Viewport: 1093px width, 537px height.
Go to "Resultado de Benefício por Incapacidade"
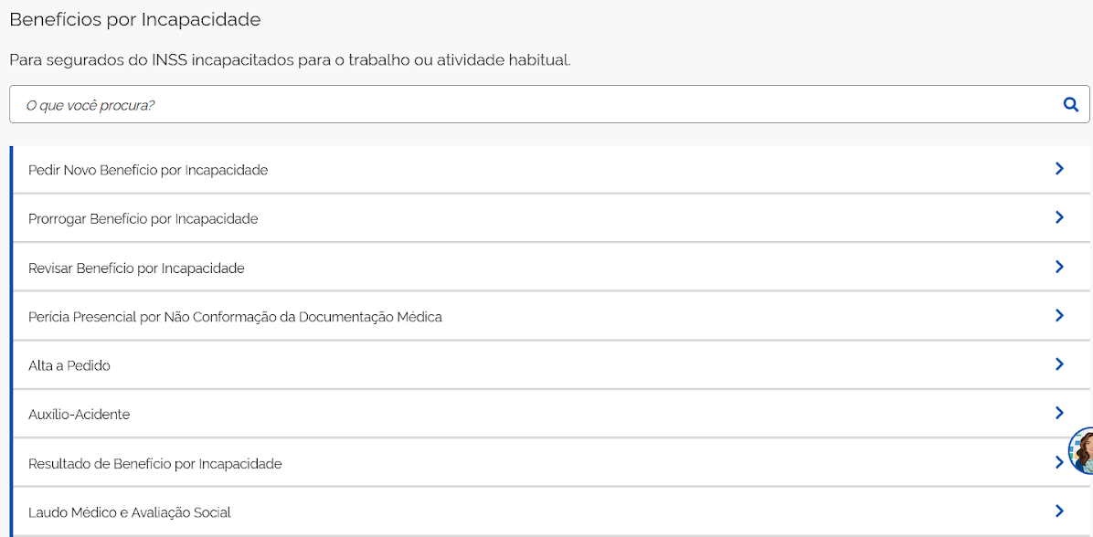(x=155, y=464)
